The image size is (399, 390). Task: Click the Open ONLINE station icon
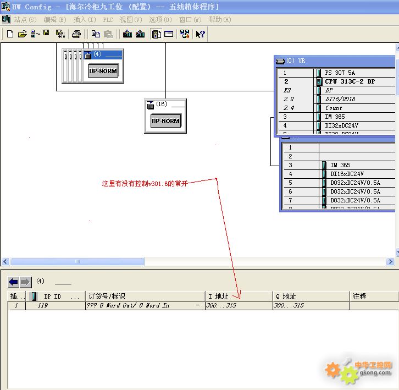(x=35, y=34)
